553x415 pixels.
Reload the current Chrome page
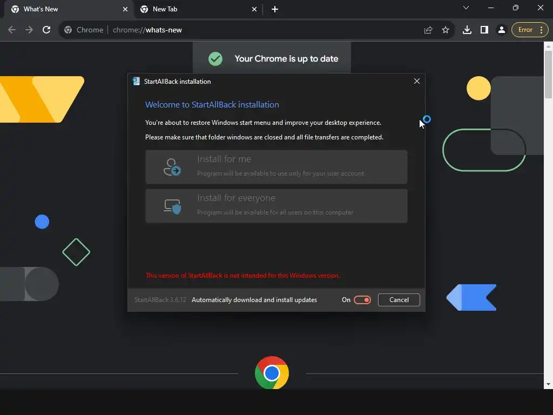click(46, 30)
